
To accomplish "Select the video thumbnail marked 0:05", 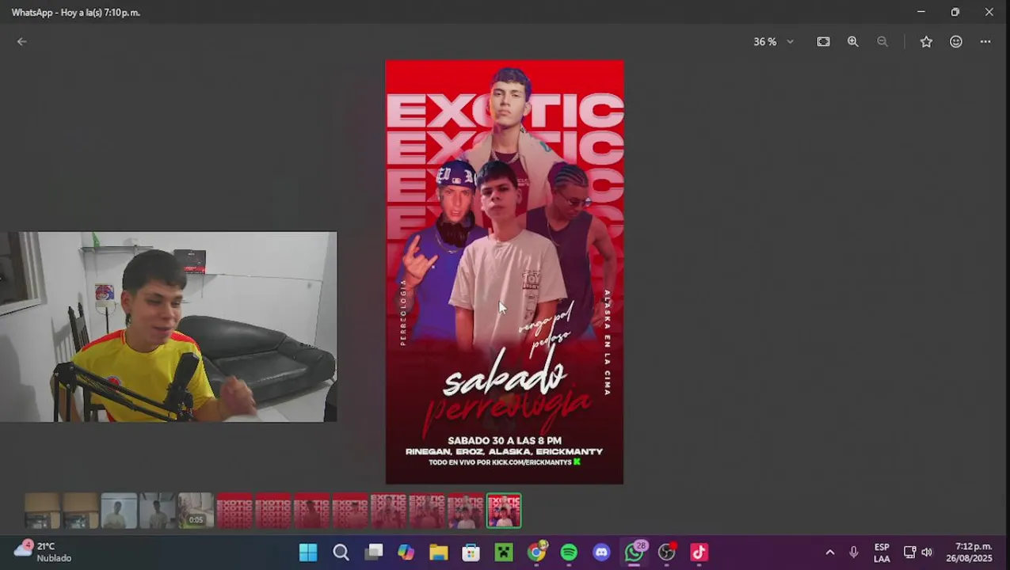I will [196, 511].
